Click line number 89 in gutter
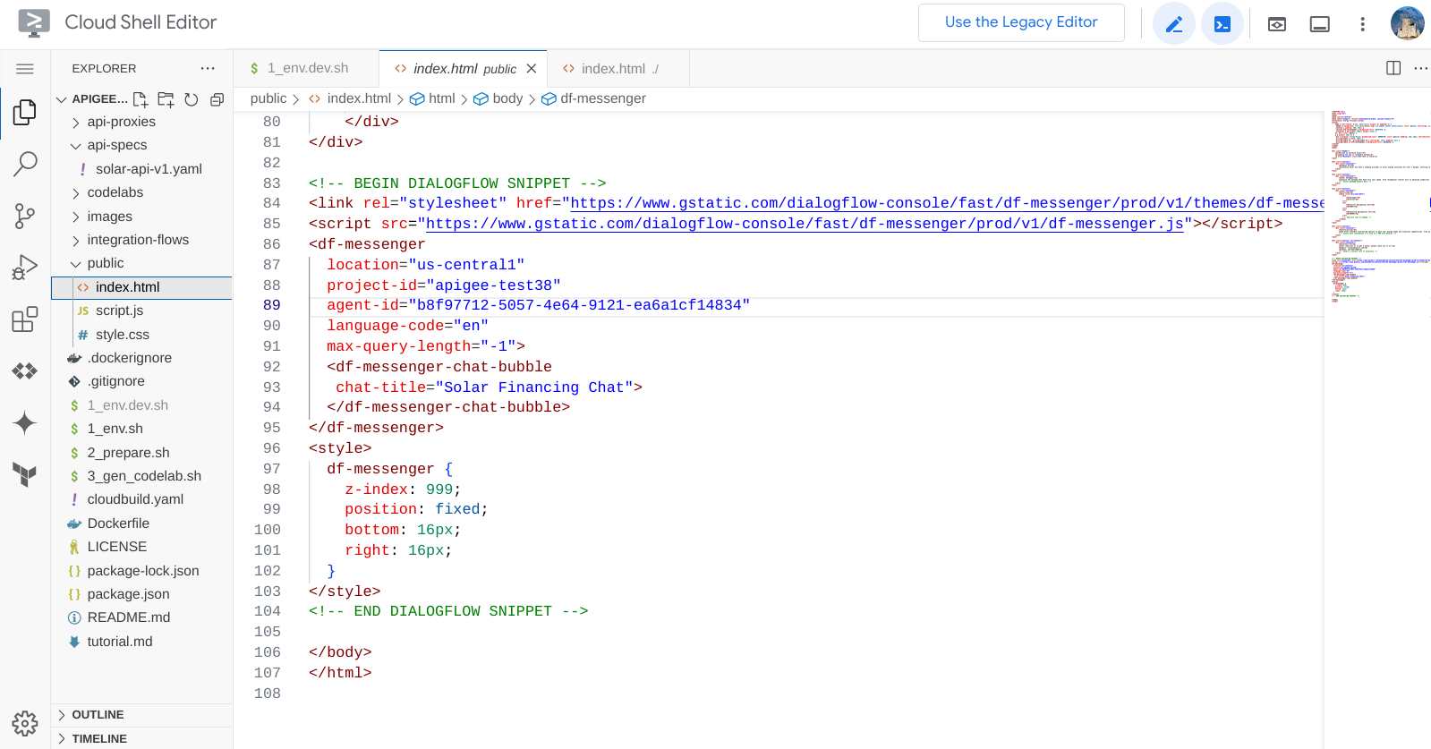 (272, 305)
